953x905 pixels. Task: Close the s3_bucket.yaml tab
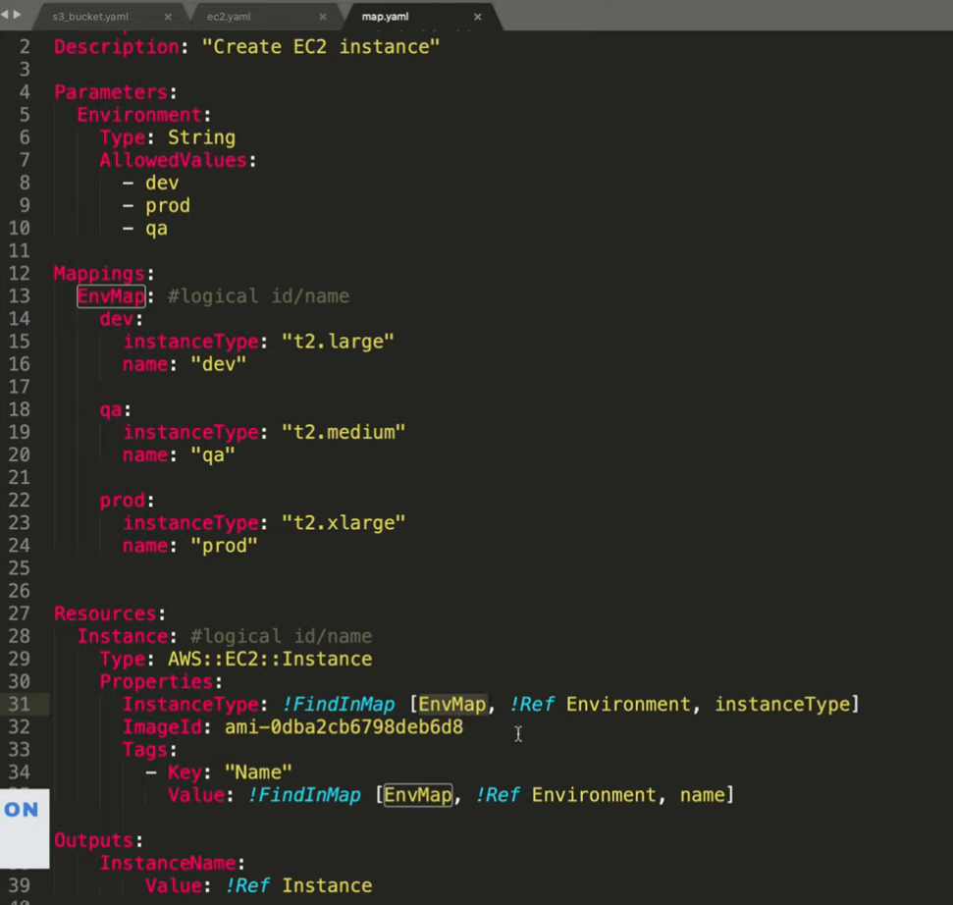pyautogui.click(x=169, y=17)
